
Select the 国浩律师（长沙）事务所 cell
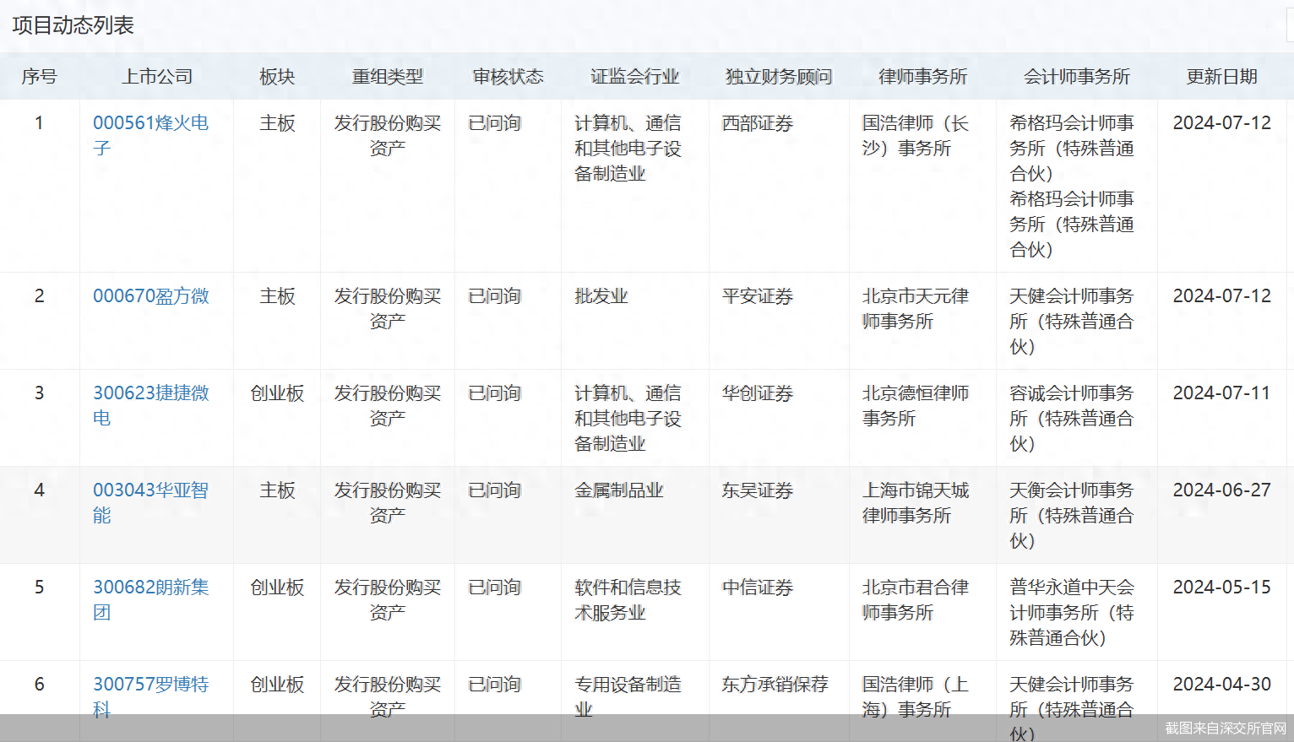(x=916, y=135)
